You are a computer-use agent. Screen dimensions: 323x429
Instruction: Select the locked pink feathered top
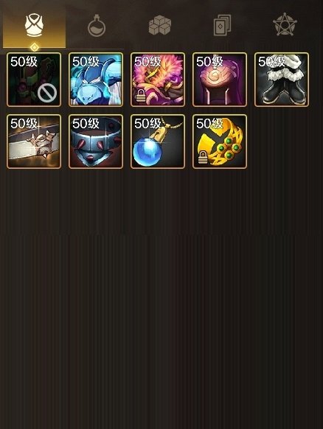(158, 80)
